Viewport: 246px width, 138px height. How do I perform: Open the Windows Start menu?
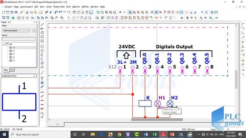click(x=4, y=135)
